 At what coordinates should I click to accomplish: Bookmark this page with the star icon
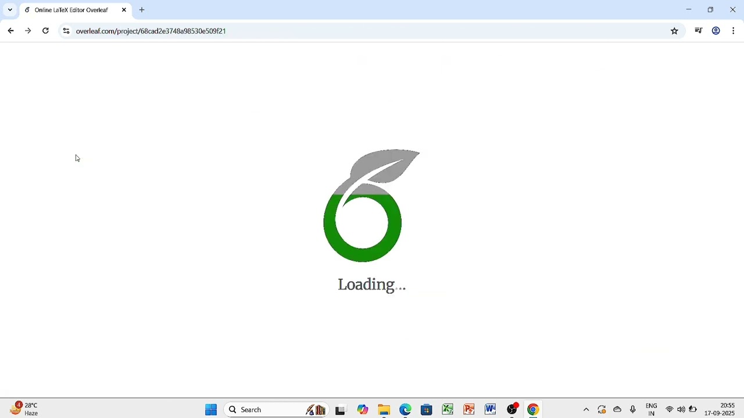click(x=674, y=31)
